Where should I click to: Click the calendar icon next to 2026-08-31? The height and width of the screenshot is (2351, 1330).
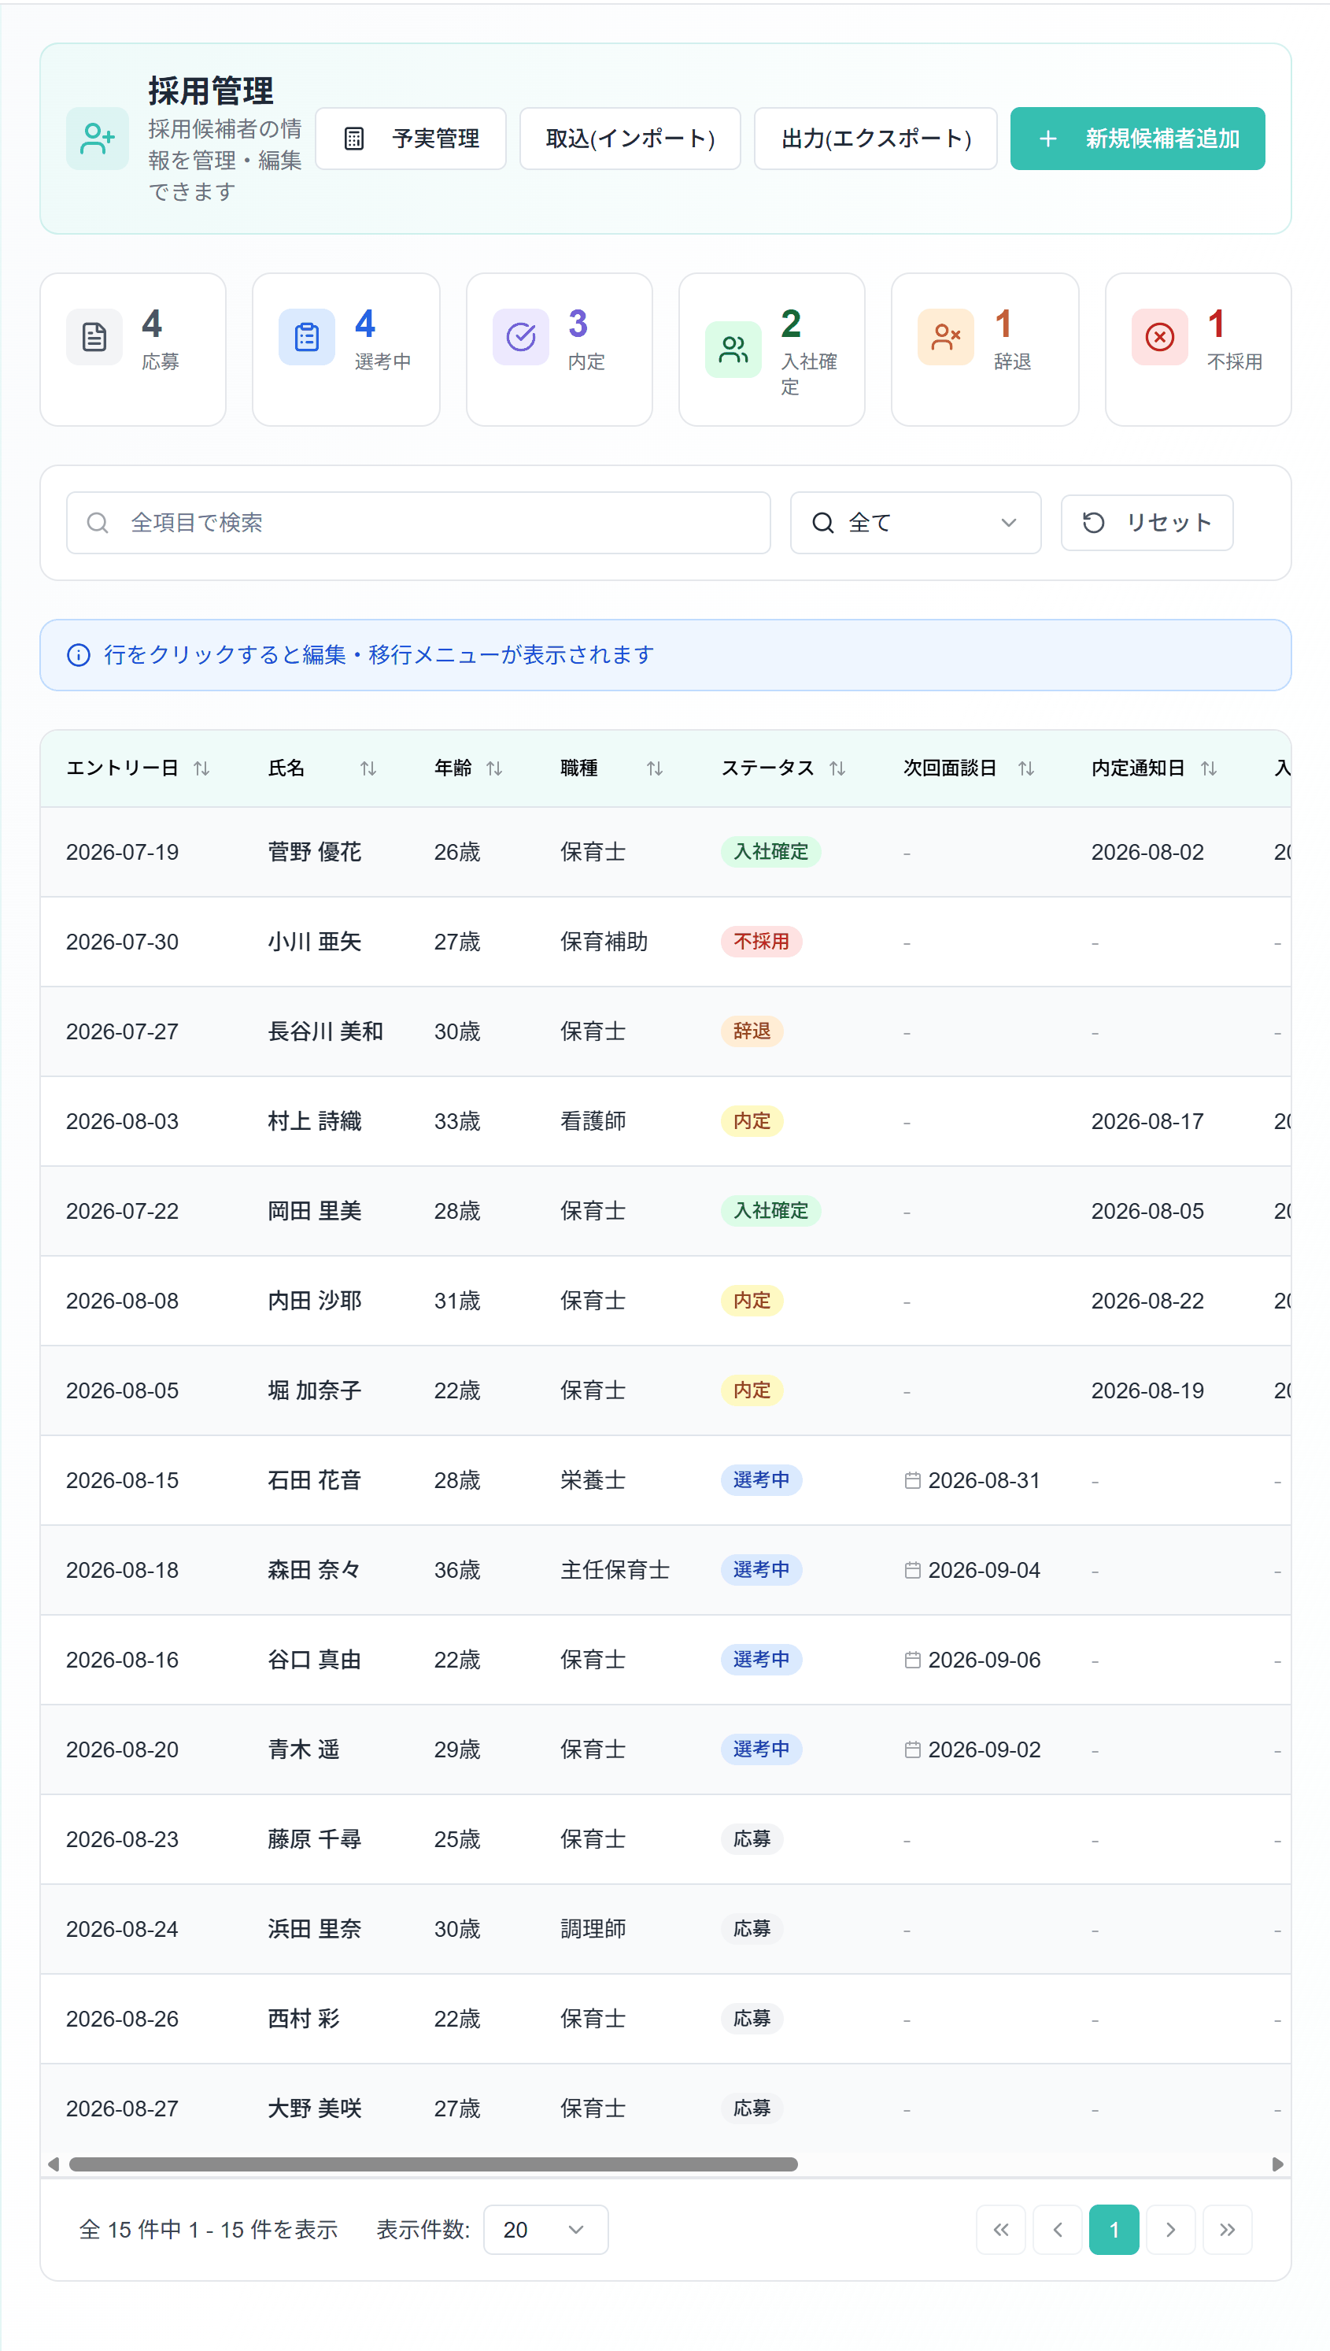tap(911, 1480)
